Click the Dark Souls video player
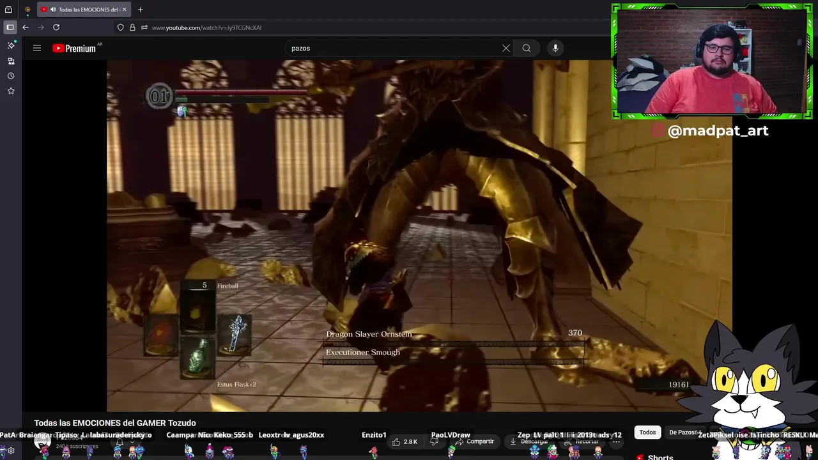 click(419, 236)
